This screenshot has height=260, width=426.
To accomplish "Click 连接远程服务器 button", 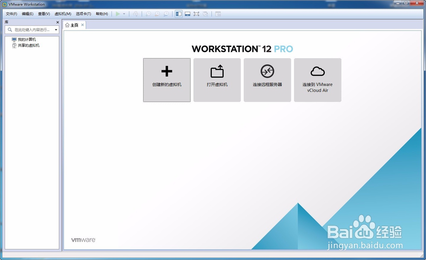I will [268, 80].
